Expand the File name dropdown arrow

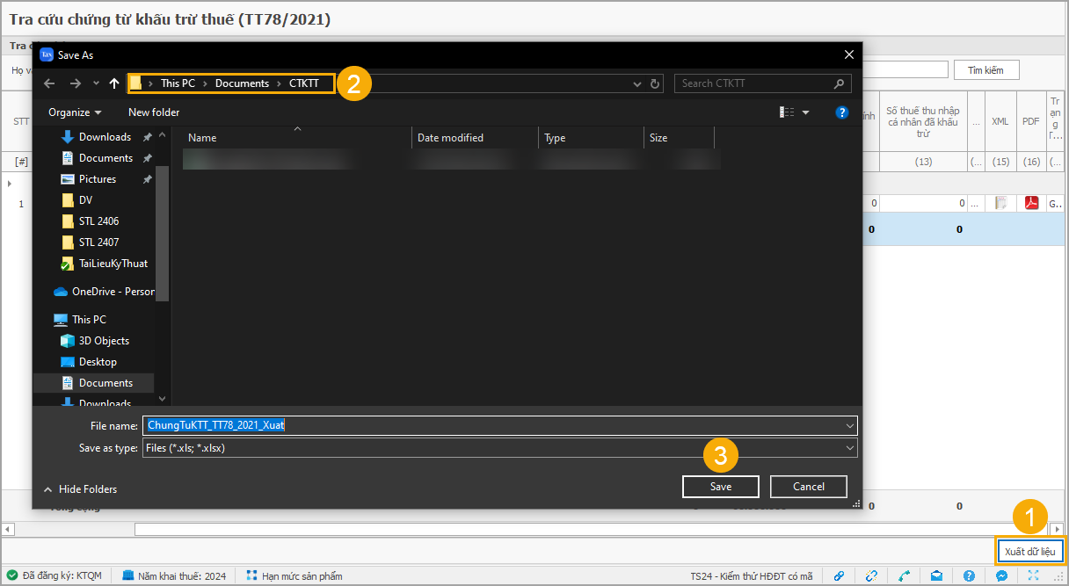tap(850, 425)
